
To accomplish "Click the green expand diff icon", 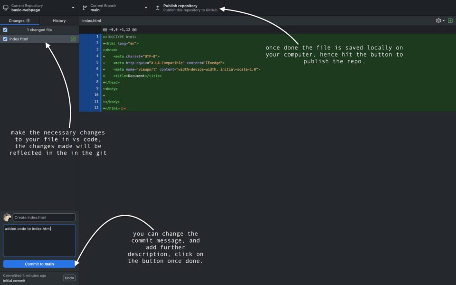I will coord(450,20).
